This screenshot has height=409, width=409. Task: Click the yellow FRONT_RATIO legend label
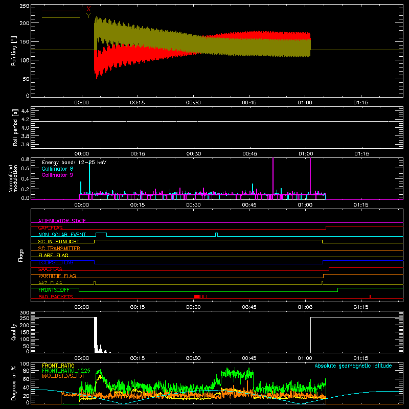(x=58, y=366)
